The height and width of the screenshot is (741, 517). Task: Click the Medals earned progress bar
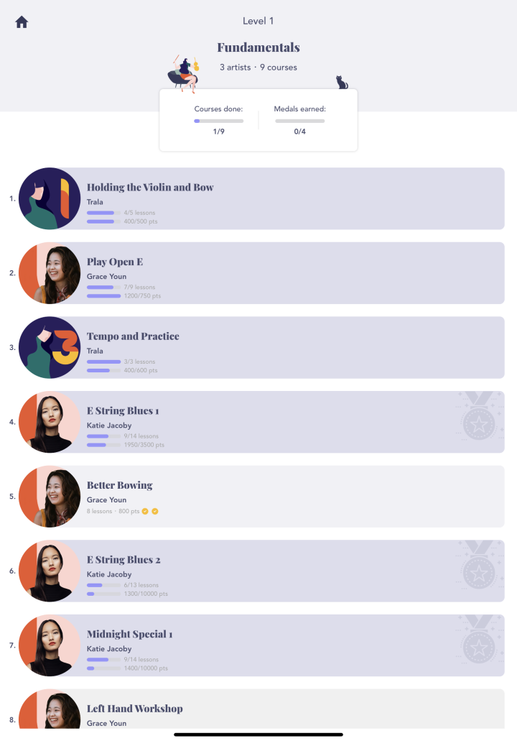click(300, 121)
